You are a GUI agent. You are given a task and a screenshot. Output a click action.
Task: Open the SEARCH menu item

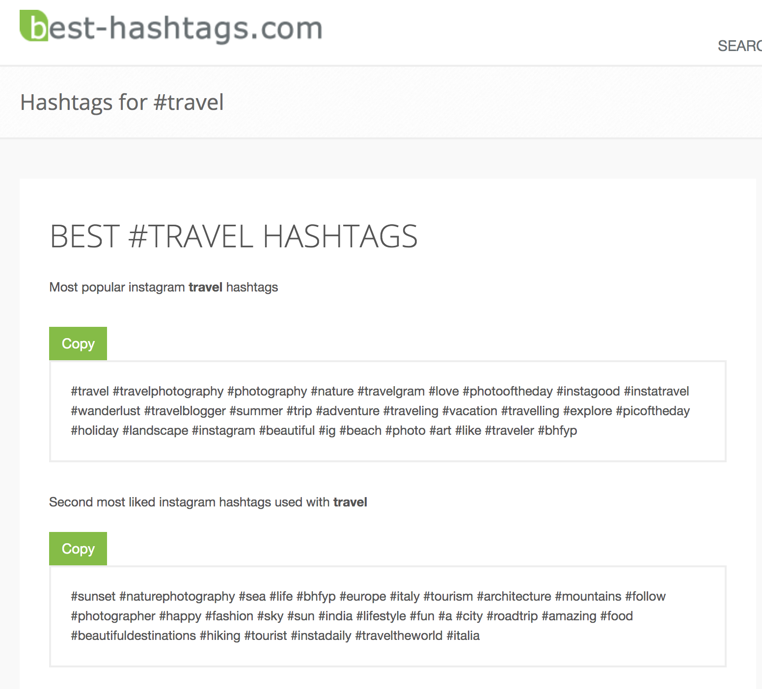click(739, 46)
